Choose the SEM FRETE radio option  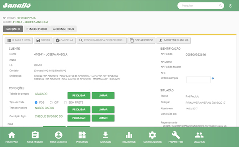pos(65,103)
